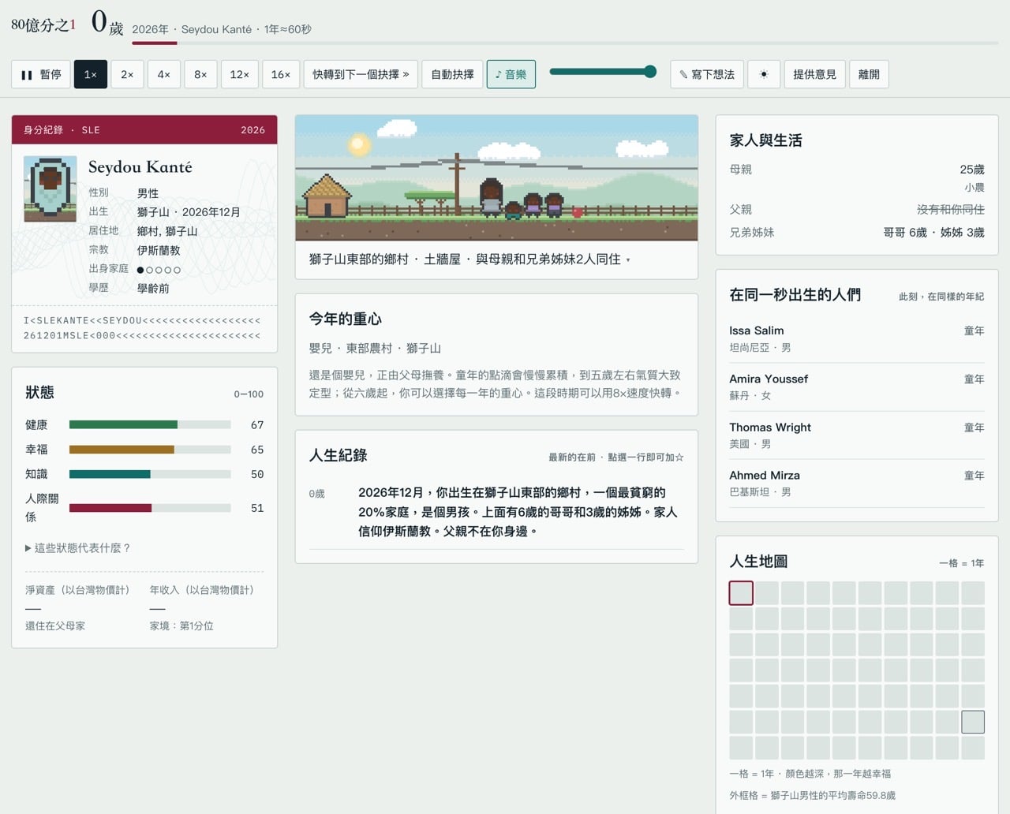The height and width of the screenshot is (814, 1010).
Task: Click 離開 to leave
Action: (x=869, y=74)
